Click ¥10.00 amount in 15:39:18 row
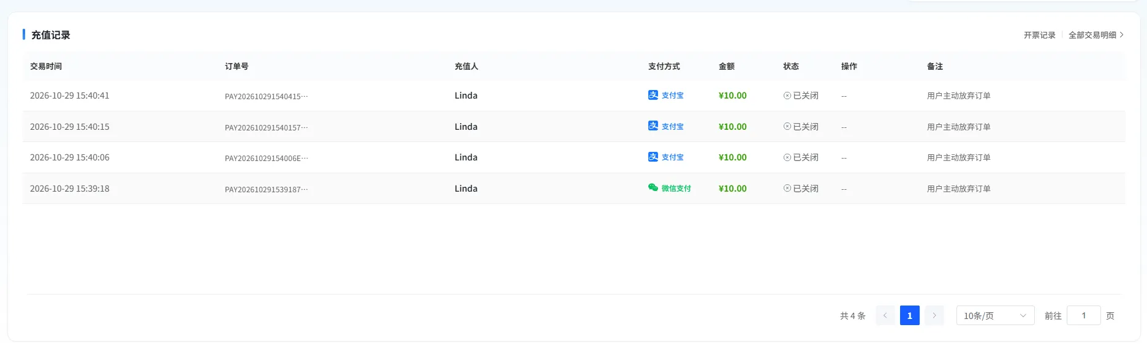Screen dimensions: 1147x349 click(x=733, y=189)
